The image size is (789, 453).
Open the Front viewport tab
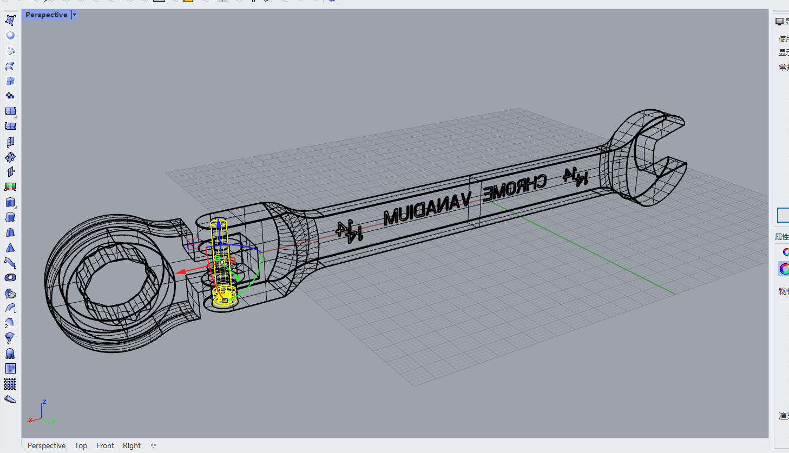[x=105, y=445]
